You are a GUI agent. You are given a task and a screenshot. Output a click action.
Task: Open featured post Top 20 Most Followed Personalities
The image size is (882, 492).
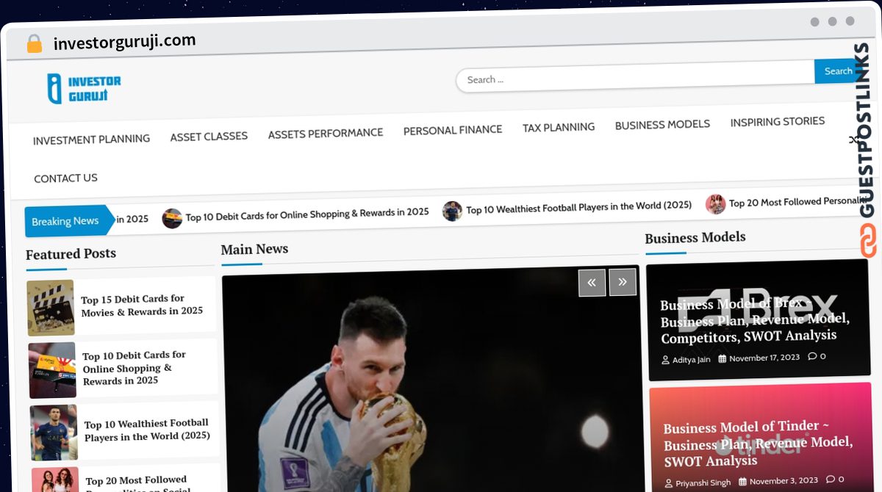tap(137, 484)
